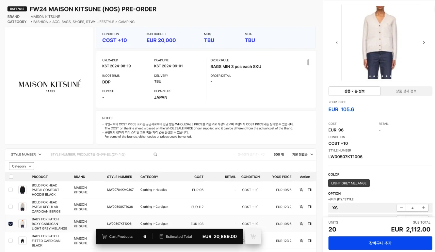Add Baby Fox Boxy Cardigan to cart
The width and height of the screenshot is (435, 252).
[301, 224]
